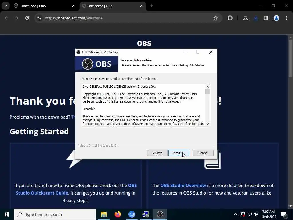Click the OBS Studio setup title bar icon
This screenshot has width=293, height=220.
point(78,52)
